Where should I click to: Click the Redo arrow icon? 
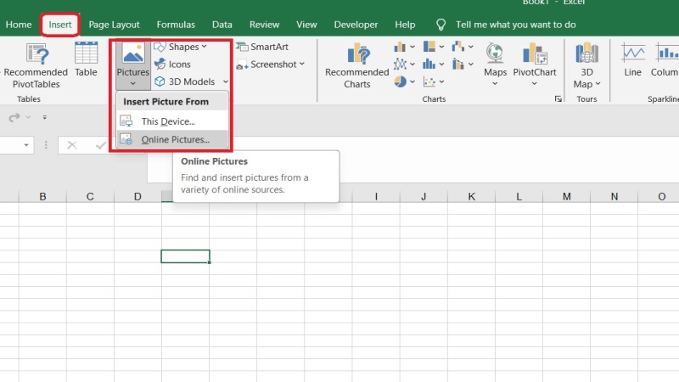coord(14,117)
